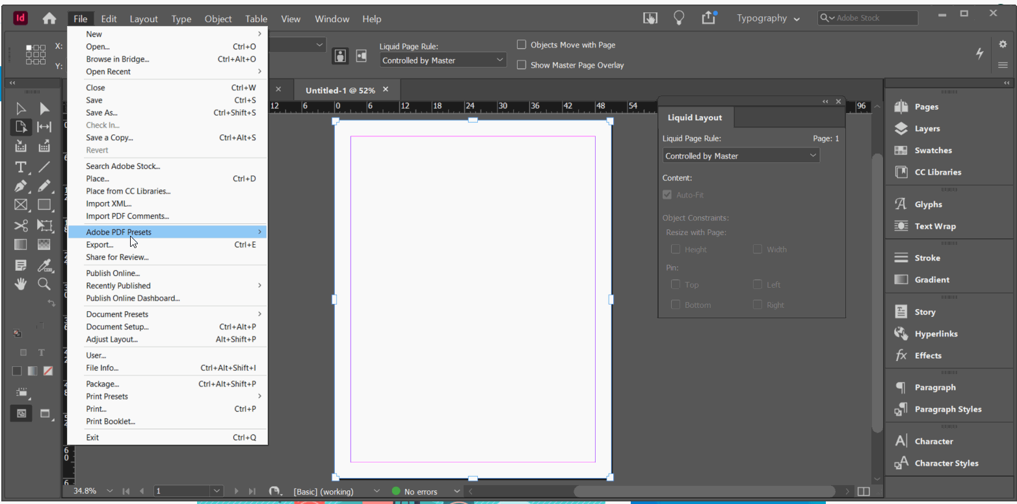Select Place from File menu
Viewport: 1017px width, 504px height.
[167, 179]
